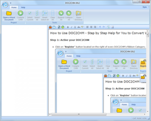Screen dimensions: 151x121
Task: Click the vertical scrollbar down arrow
Action: [147, 111]
